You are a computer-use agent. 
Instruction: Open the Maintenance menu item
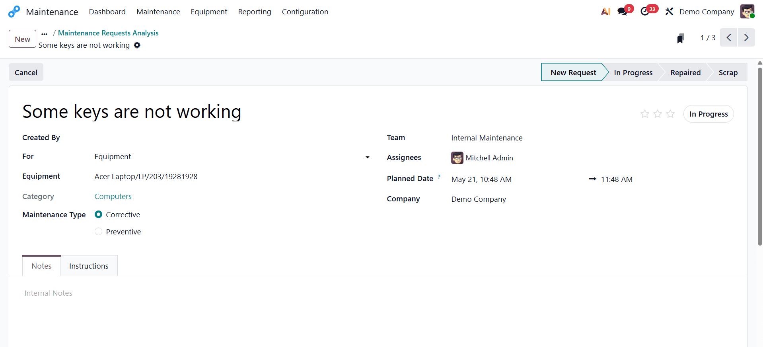(158, 12)
